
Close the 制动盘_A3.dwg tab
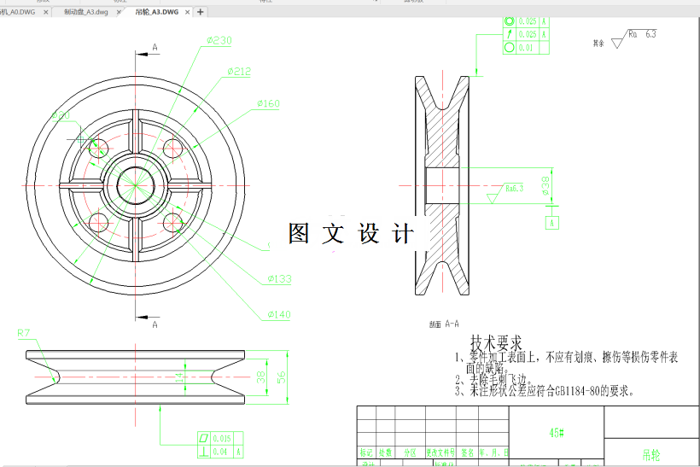[119, 12]
